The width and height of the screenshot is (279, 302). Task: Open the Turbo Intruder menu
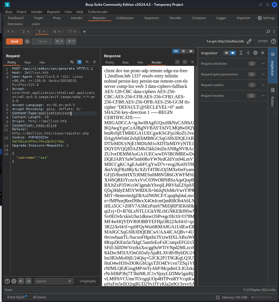point(98,12)
